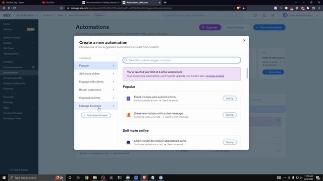The image size is (323, 181).
Task: Open a new browser tab
Action: click(x=165, y=3)
